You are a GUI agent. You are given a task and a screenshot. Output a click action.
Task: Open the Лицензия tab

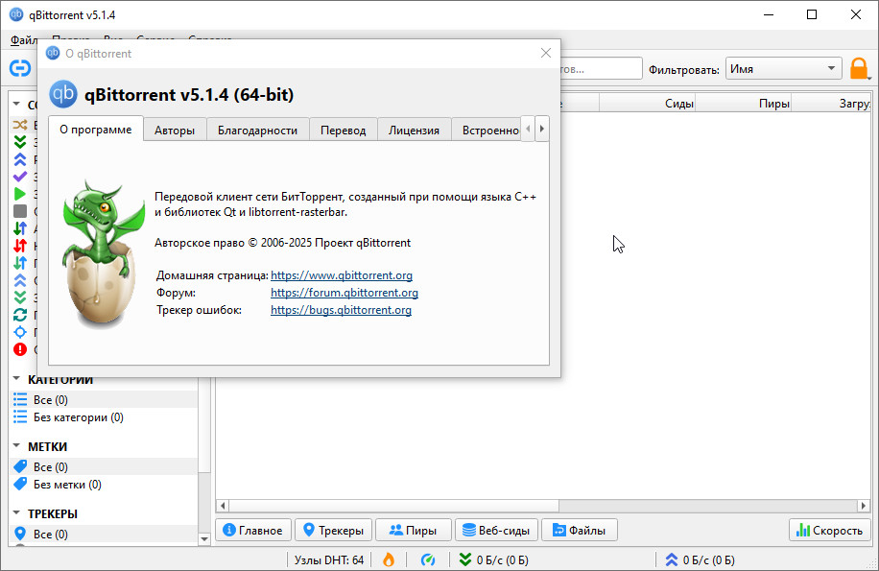(414, 130)
